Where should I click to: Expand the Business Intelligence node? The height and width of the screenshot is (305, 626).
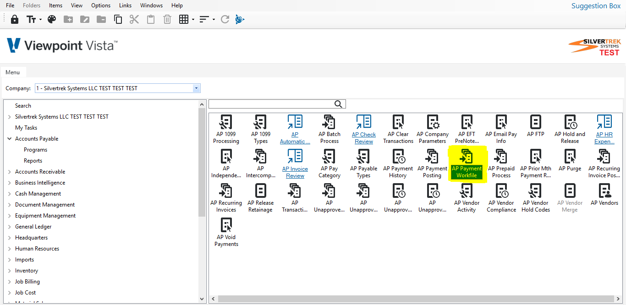[x=9, y=183]
